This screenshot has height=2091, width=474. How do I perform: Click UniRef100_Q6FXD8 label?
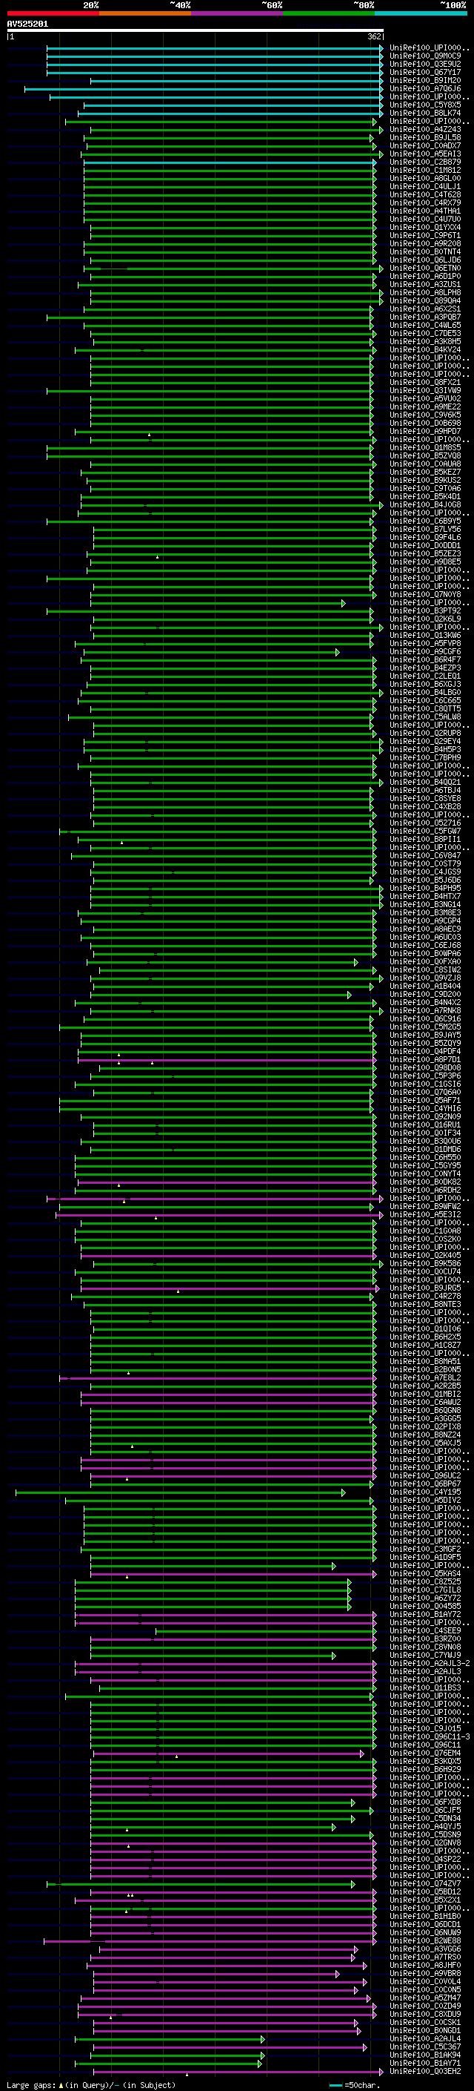[425, 1802]
